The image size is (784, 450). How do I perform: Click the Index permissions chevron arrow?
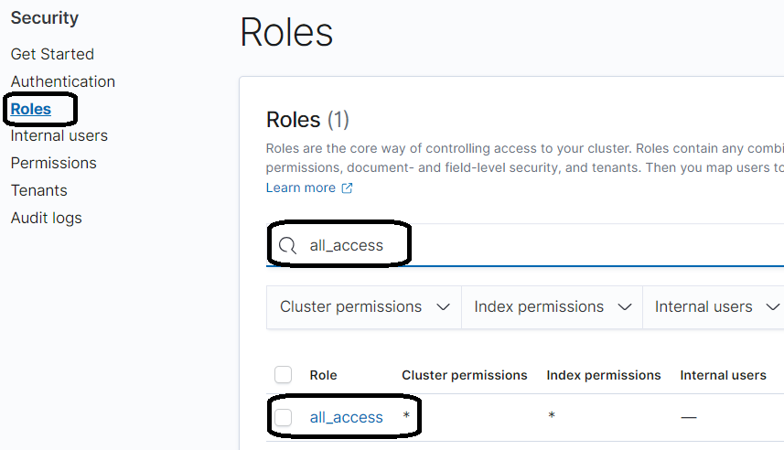tap(625, 307)
